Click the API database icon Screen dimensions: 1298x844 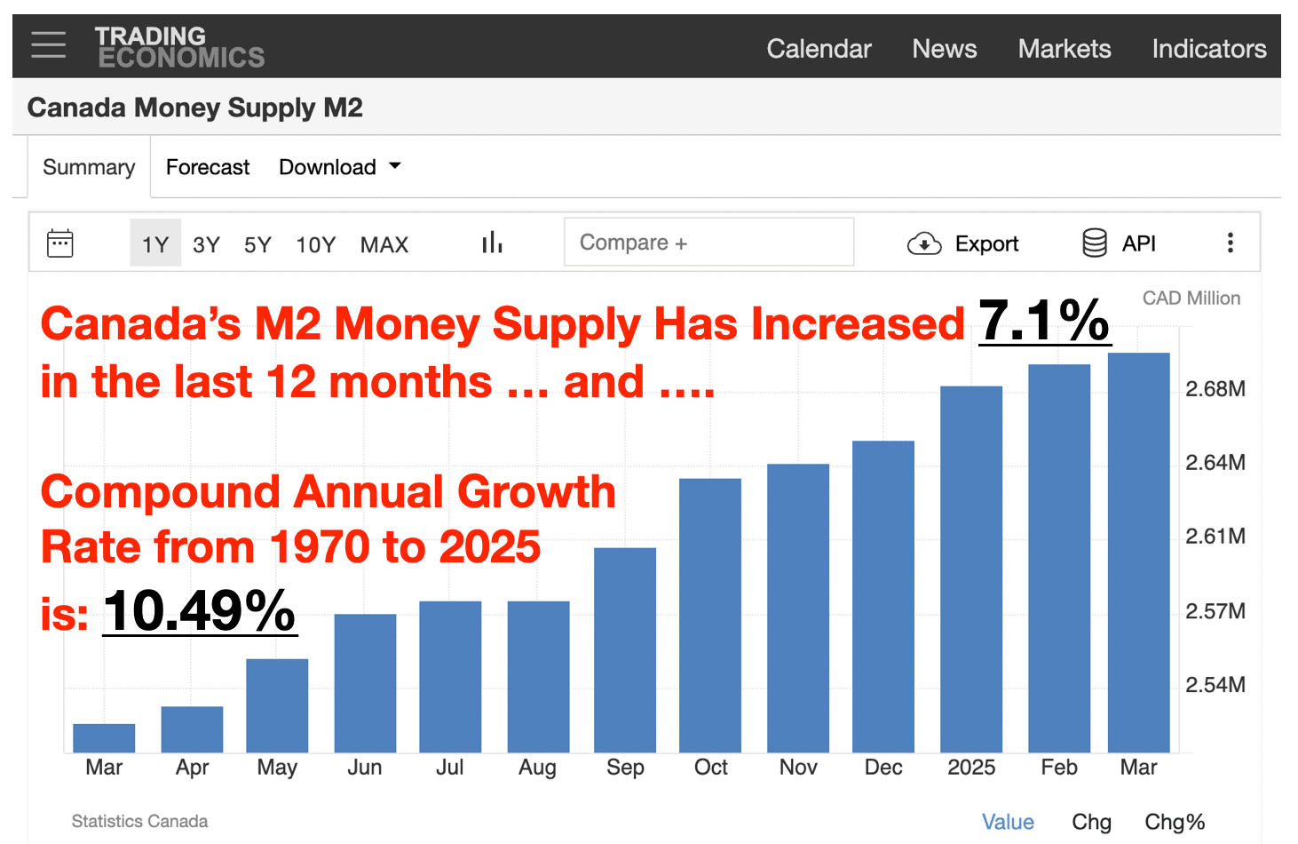click(x=1095, y=243)
